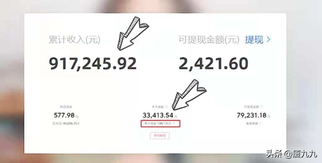
Task: Click the help icon beside the small 可提现金额 label
Action: pos(261,107)
